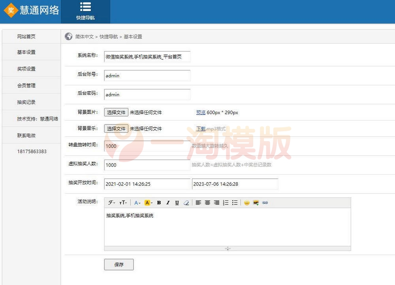395x285 pixels.
Task: Insert an image using the editor toolbar
Action: [256, 202]
